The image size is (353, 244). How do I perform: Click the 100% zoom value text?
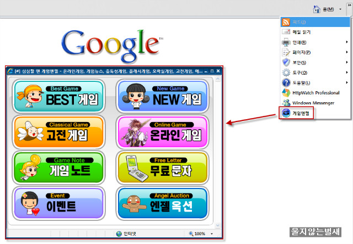pos(200,234)
